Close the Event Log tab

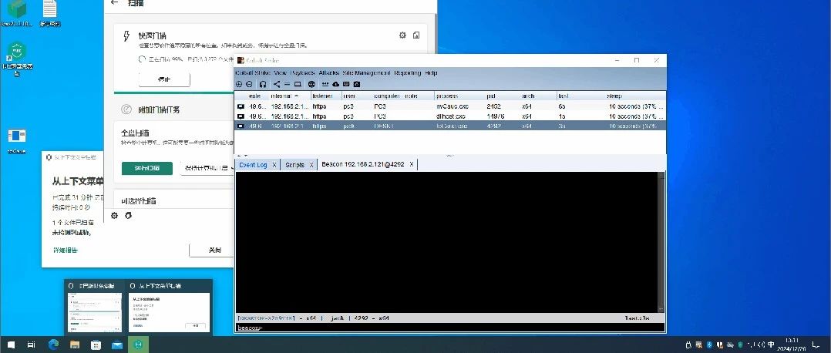(x=274, y=165)
